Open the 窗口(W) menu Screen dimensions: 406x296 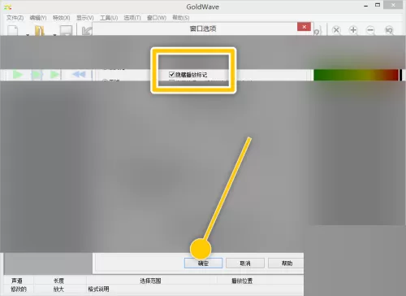[157, 18]
